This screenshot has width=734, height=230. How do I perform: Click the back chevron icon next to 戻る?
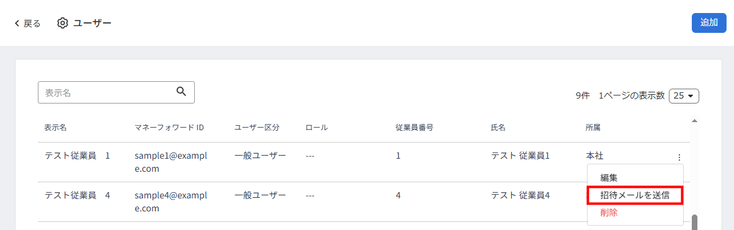tap(17, 24)
